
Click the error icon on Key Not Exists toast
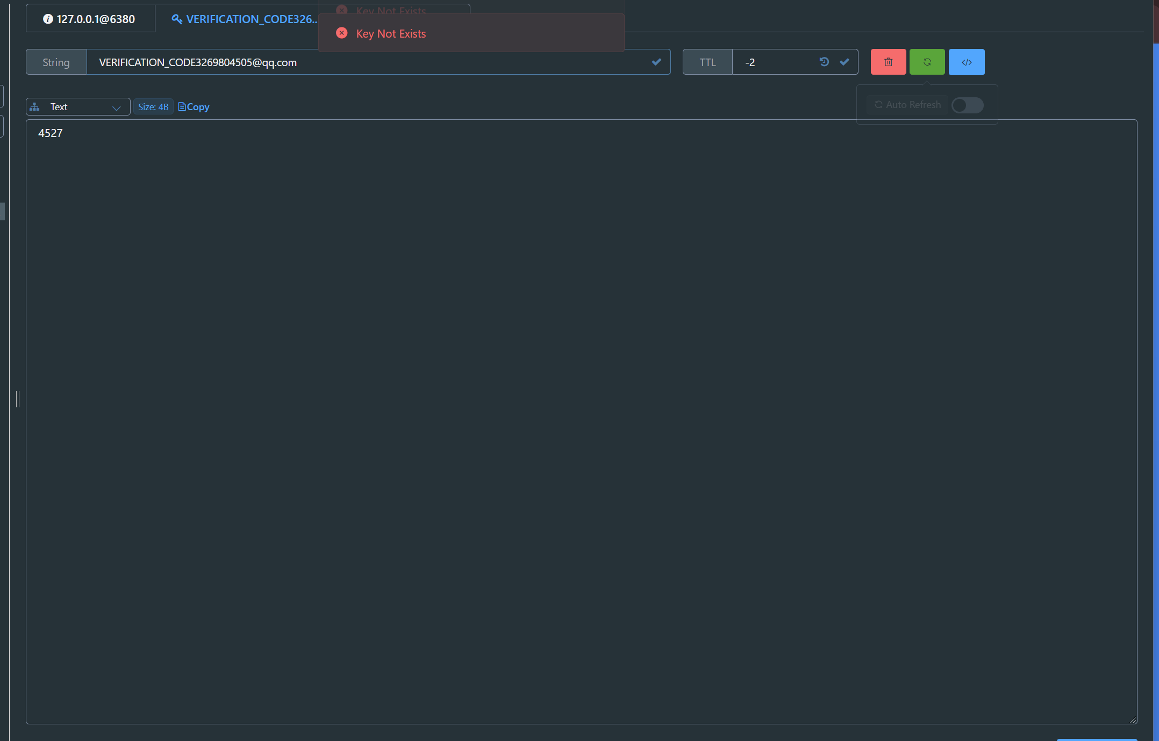pyautogui.click(x=341, y=33)
